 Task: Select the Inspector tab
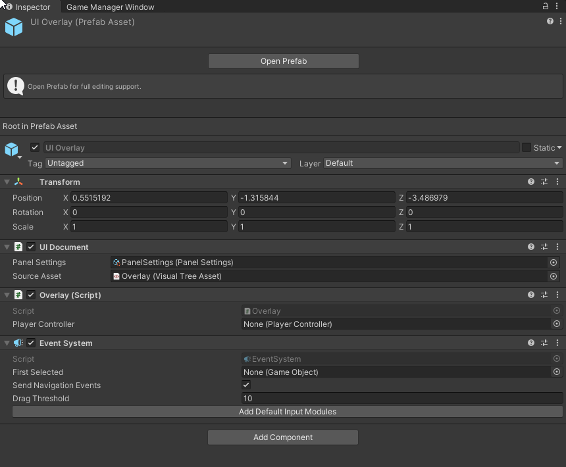(x=30, y=7)
